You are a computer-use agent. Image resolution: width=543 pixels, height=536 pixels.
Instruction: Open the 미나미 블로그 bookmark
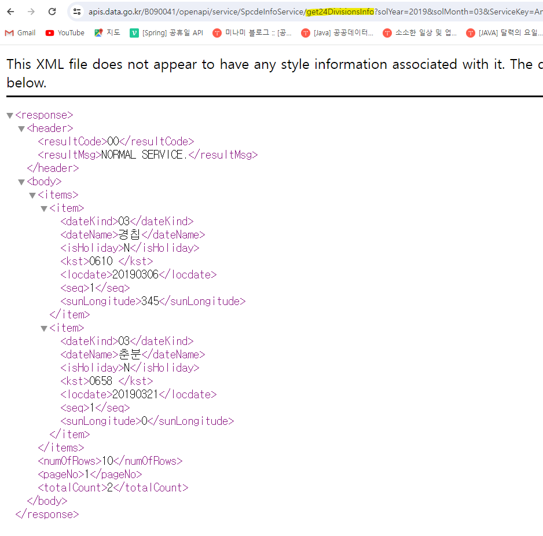[252, 33]
